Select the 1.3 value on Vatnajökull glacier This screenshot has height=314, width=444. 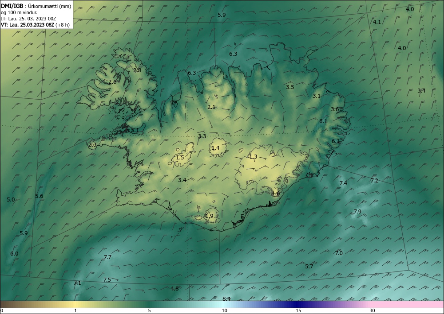[x=253, y=156]
